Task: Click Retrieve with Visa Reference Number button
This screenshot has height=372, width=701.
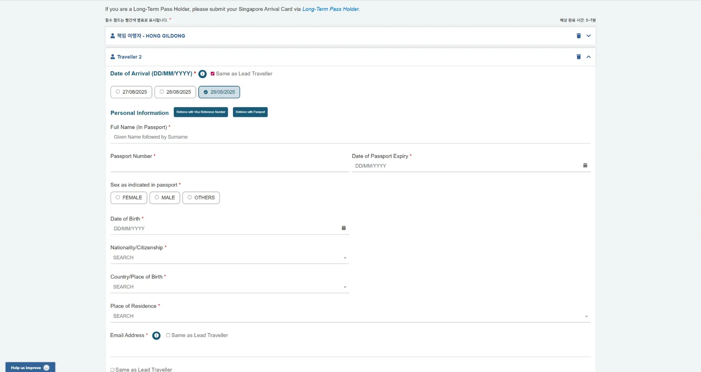Action: (x=201, y=112)
